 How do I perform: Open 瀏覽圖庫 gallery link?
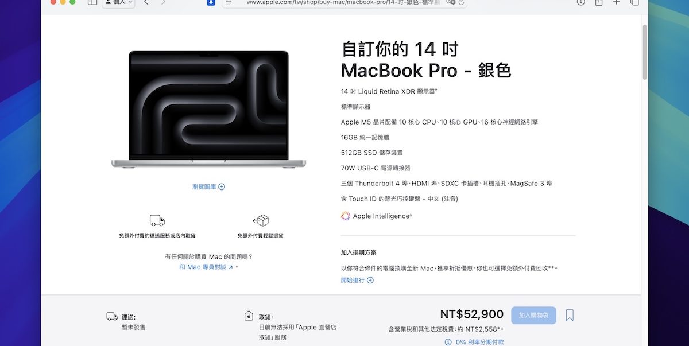coord(208,186)
